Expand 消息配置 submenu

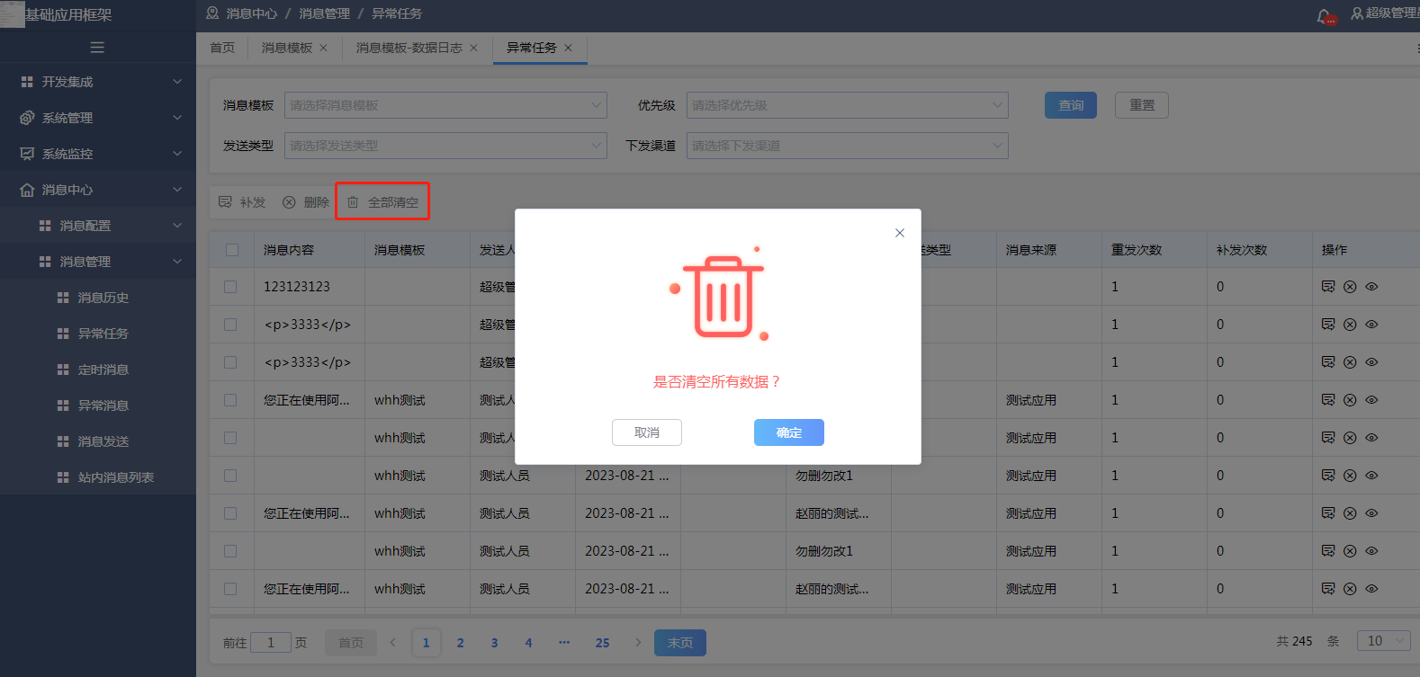98,226
